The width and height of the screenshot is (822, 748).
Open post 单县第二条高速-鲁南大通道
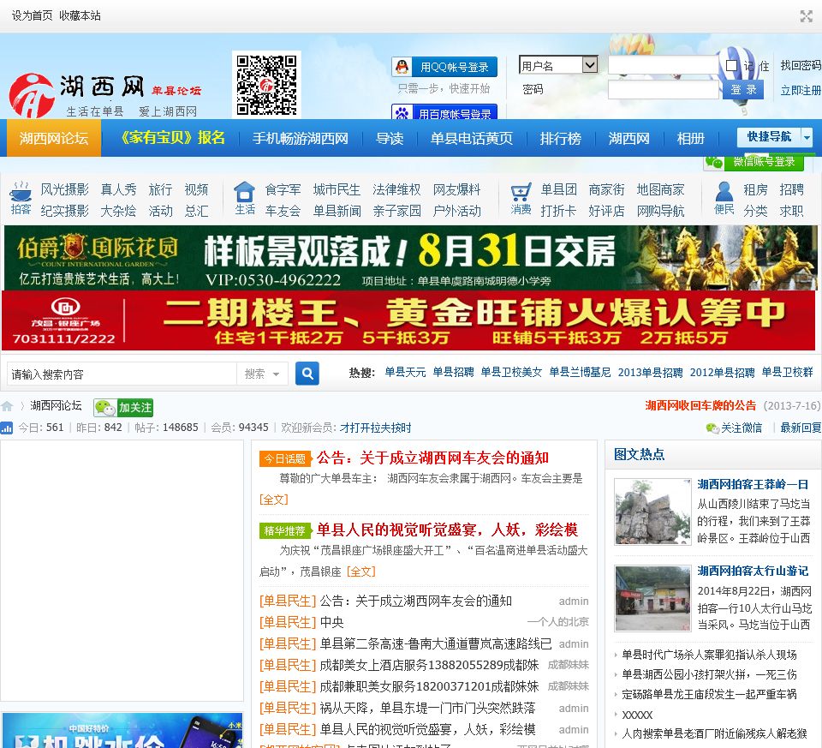tap(436, 643)
